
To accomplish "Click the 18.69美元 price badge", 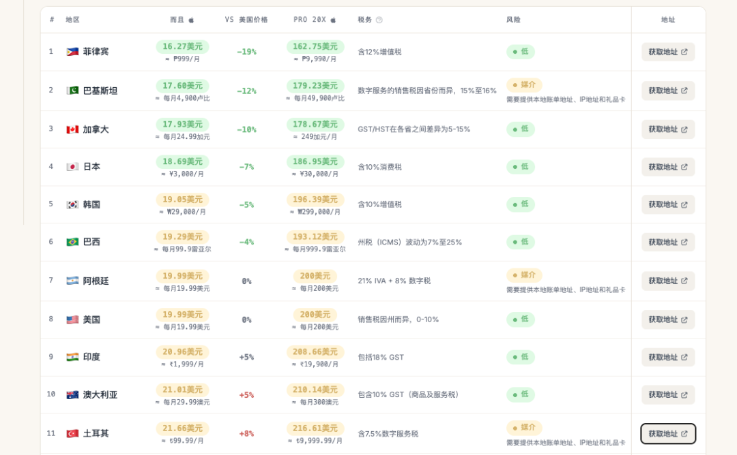I will coord(182,161).
